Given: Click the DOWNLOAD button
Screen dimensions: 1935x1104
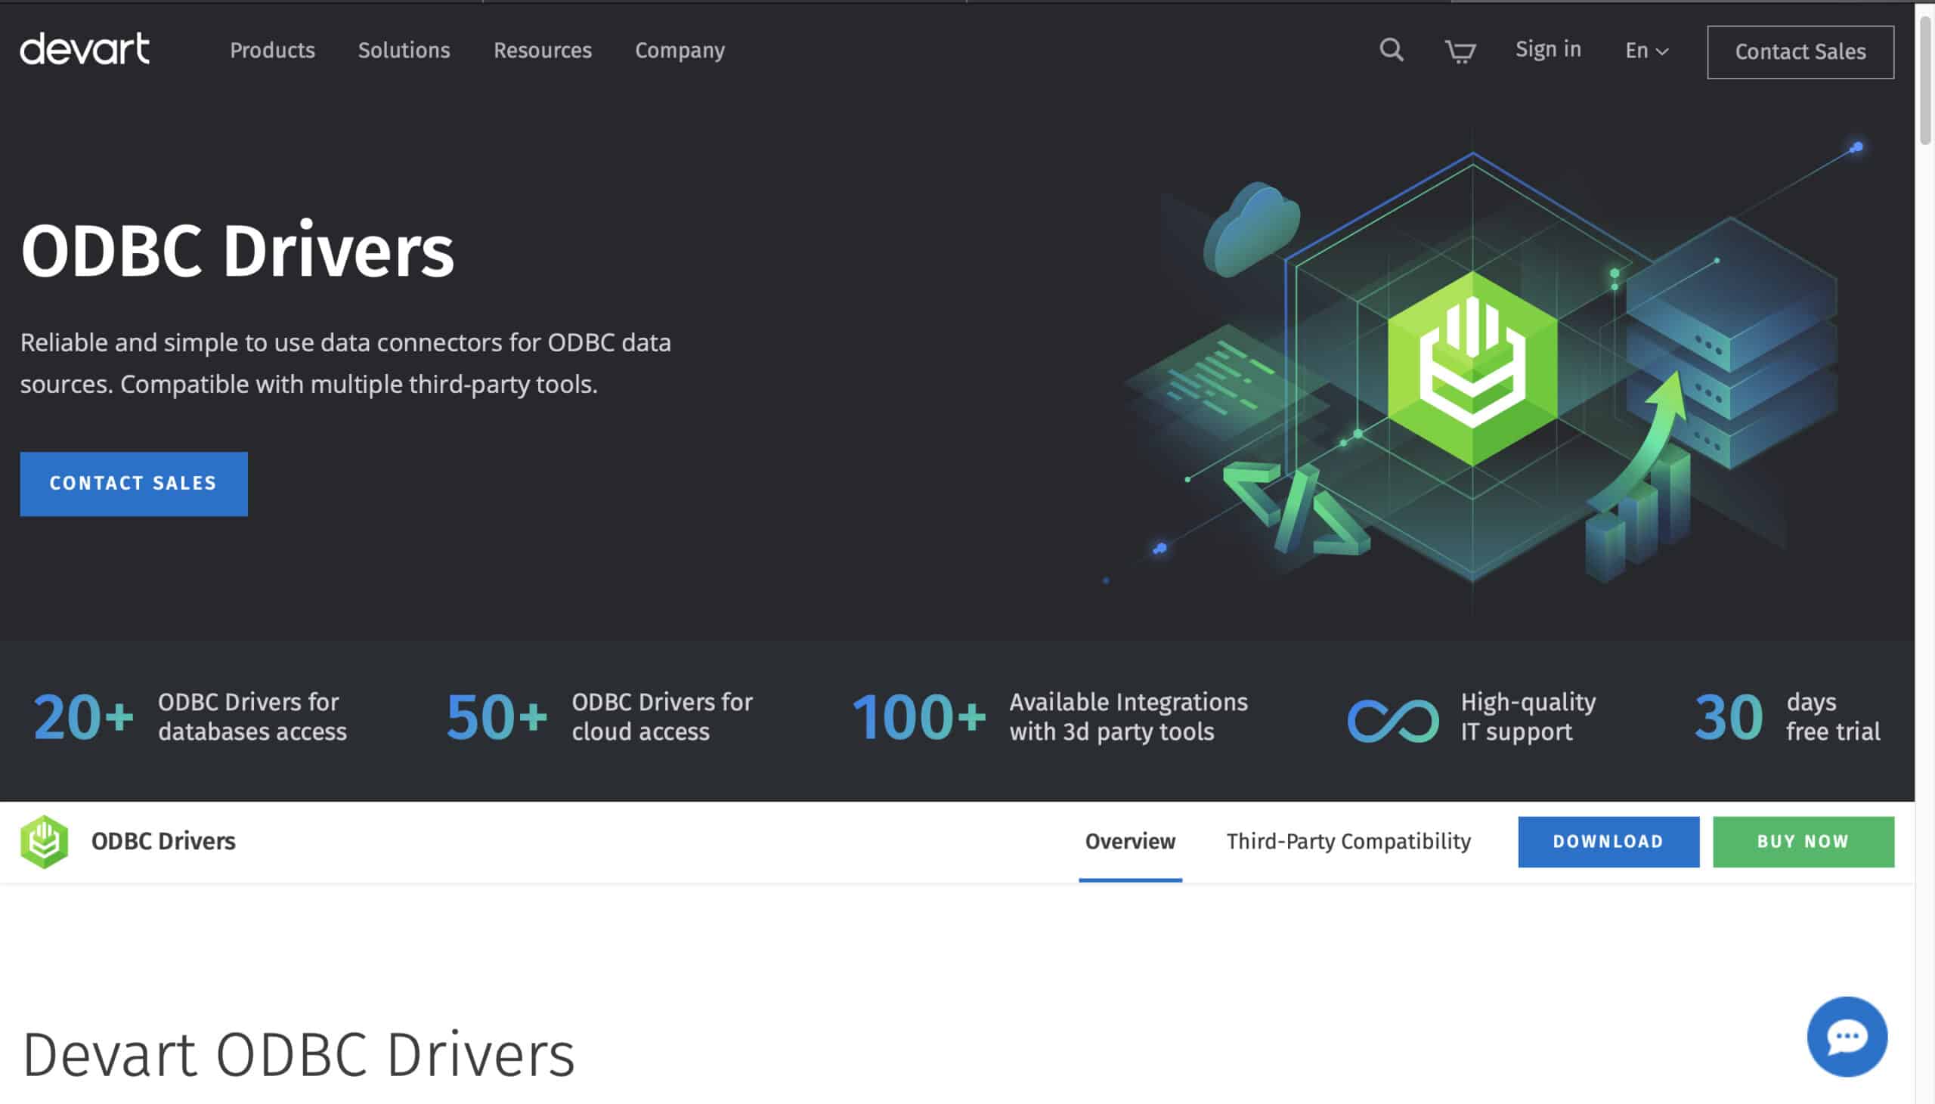Looking at the screenshot, I should click(1608, 841).
